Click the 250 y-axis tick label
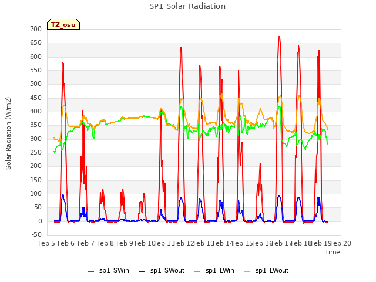 36,153
